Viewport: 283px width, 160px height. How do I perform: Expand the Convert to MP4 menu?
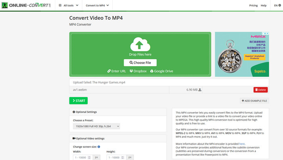coord(97,5)
